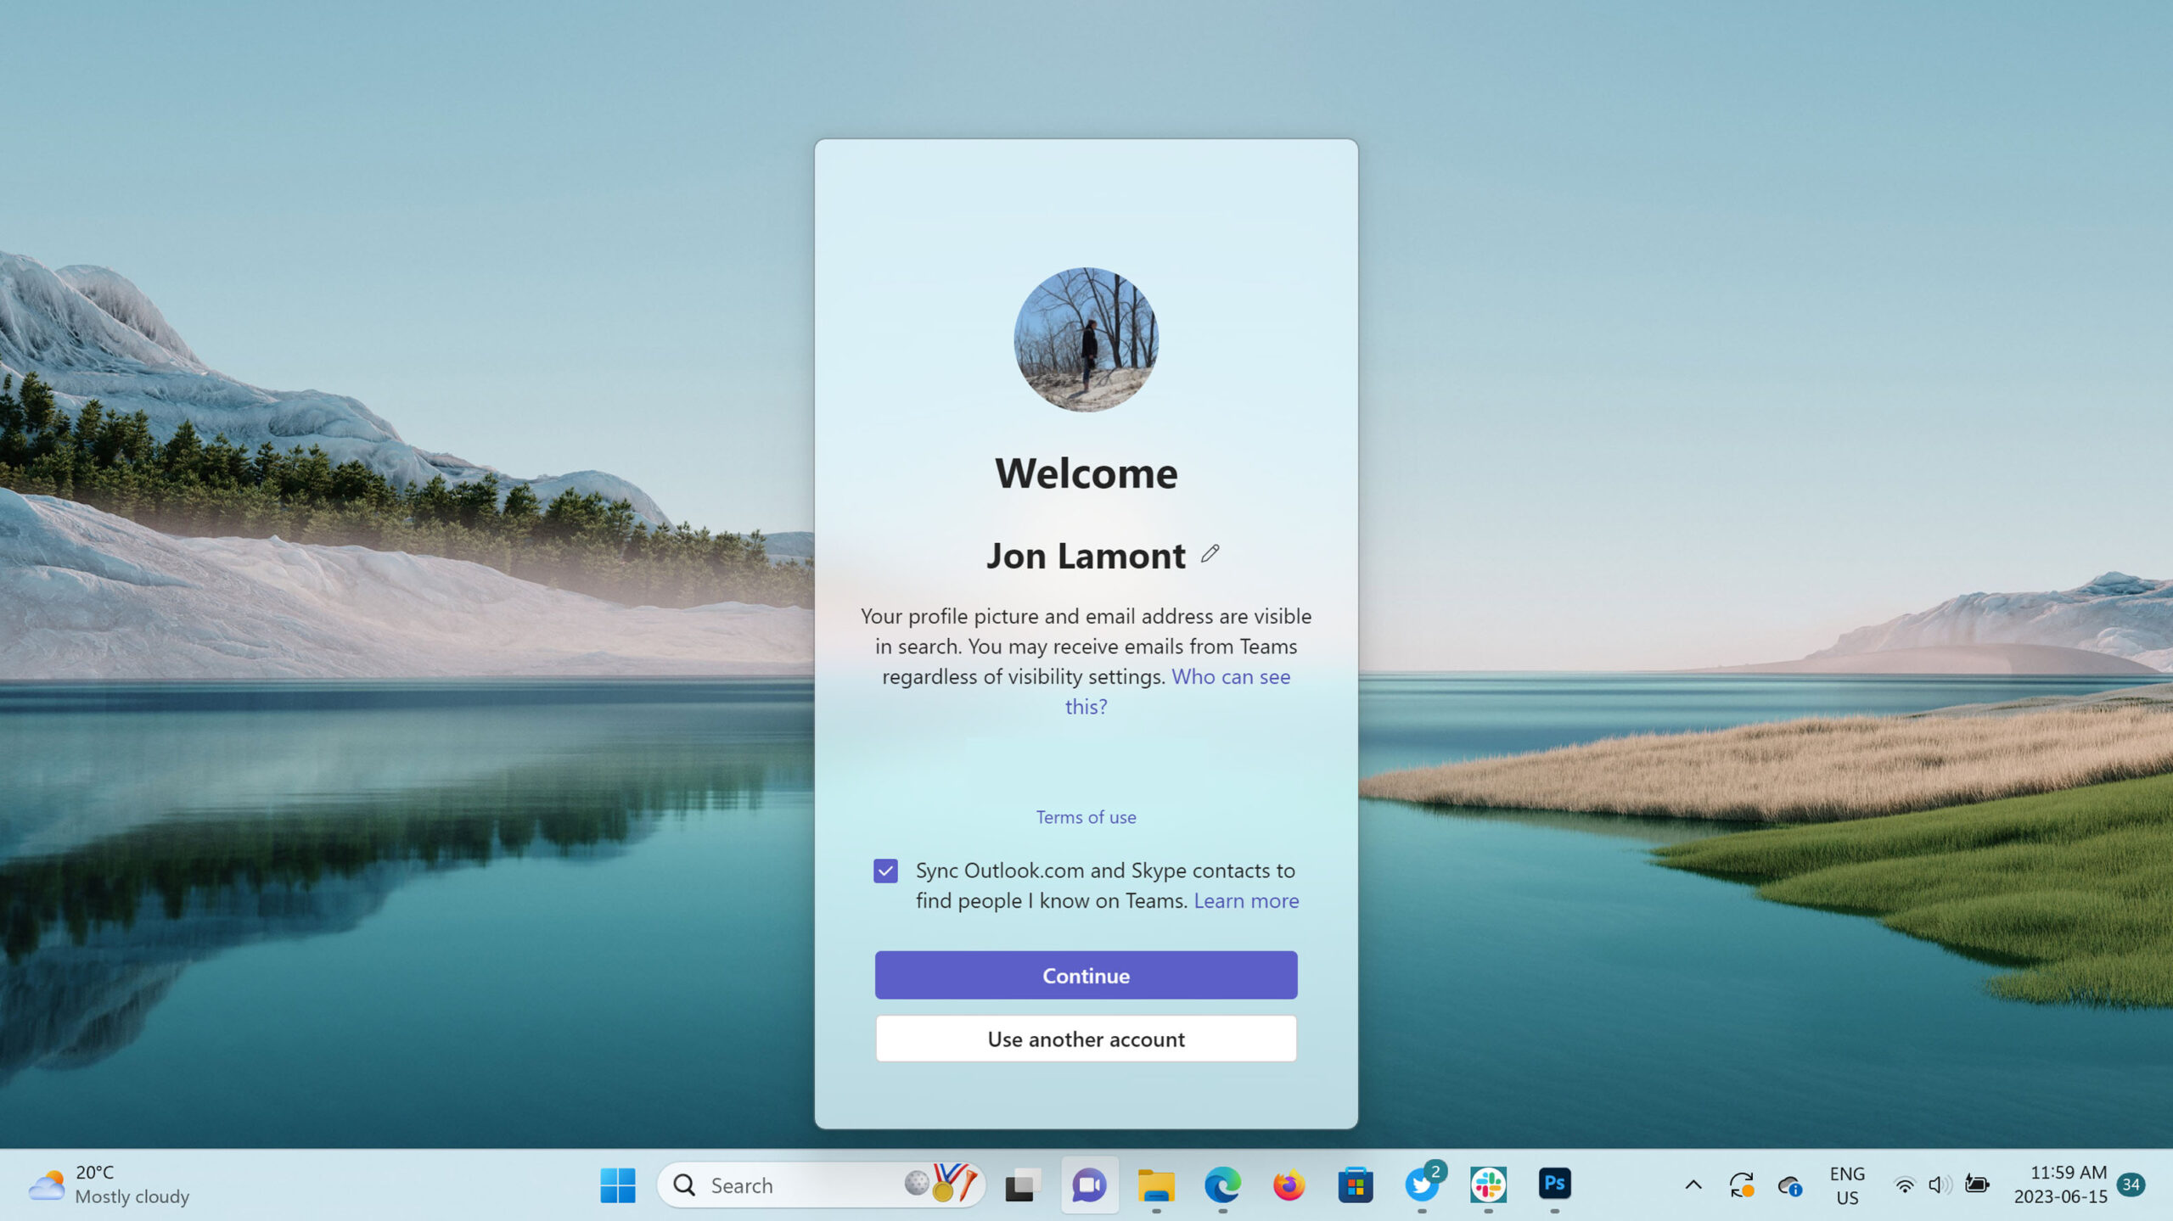Choose Use another account

coord(1086,1039)
